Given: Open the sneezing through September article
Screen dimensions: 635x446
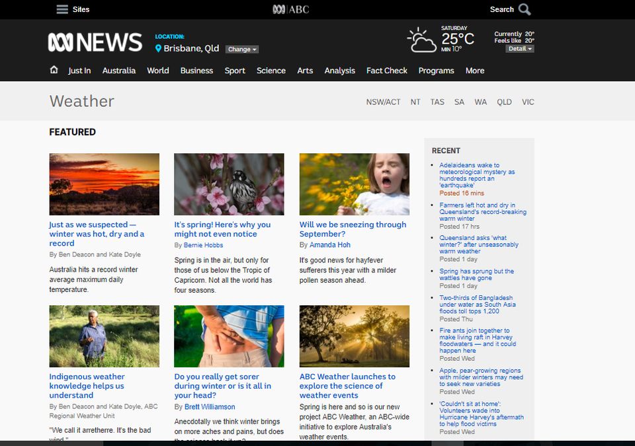Looking at the screenshot, I should point(353,229).
